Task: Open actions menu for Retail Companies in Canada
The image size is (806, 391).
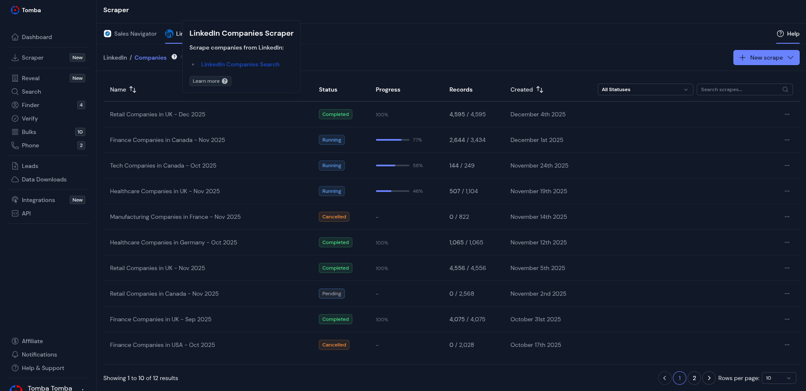Action: coord(787,294)
